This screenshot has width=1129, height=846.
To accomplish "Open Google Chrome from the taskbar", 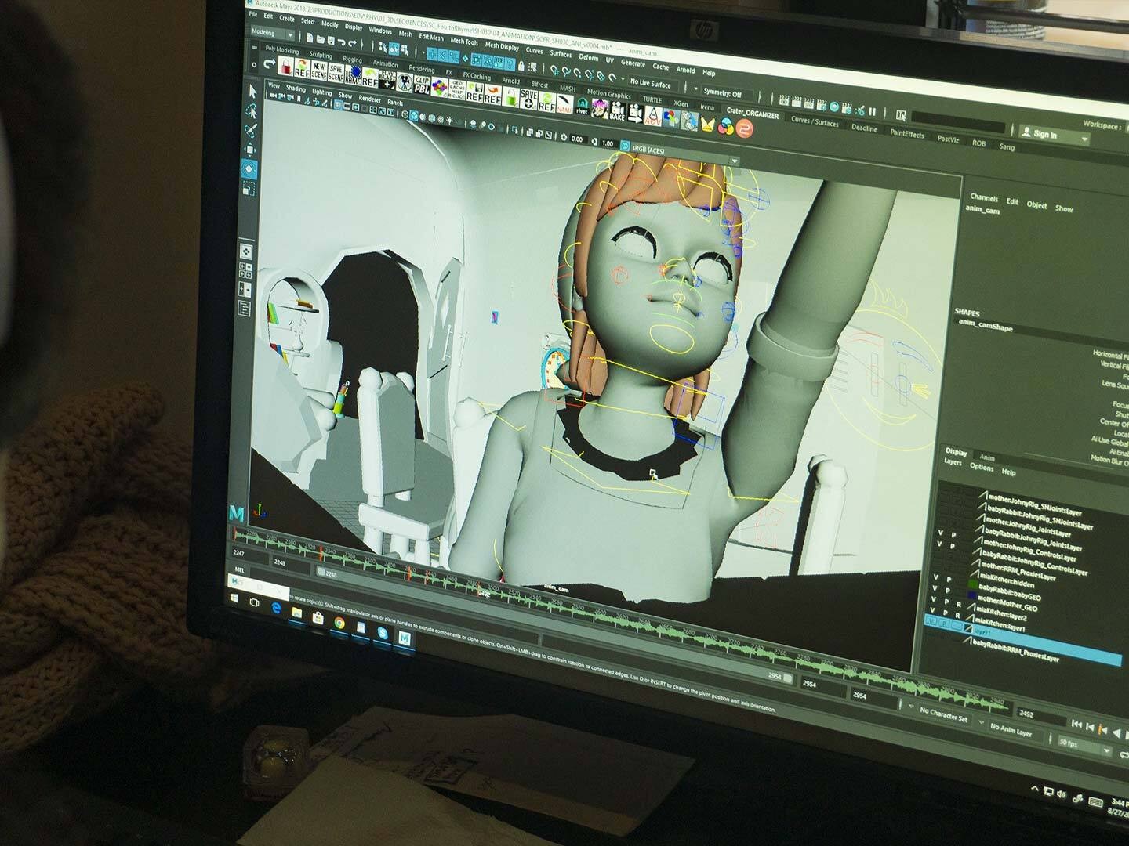I will tap(339, 623).
